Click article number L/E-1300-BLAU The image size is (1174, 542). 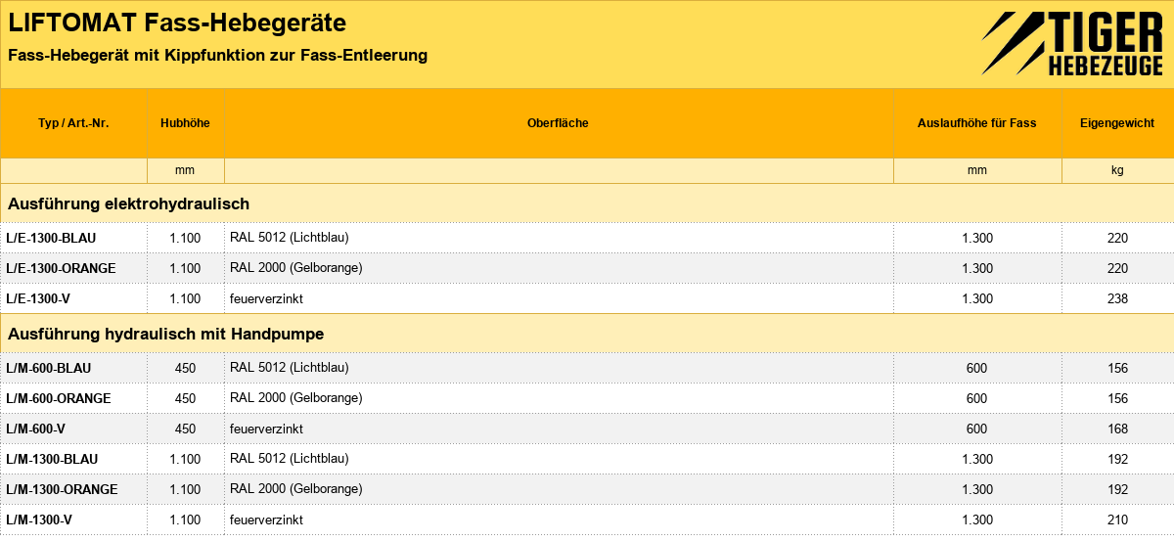[x=51, y=238]
